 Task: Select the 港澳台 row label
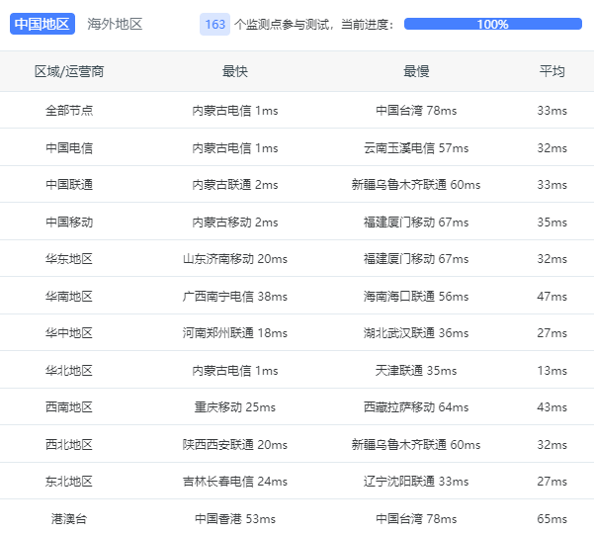pyautogui.click(x=69, y=519)
